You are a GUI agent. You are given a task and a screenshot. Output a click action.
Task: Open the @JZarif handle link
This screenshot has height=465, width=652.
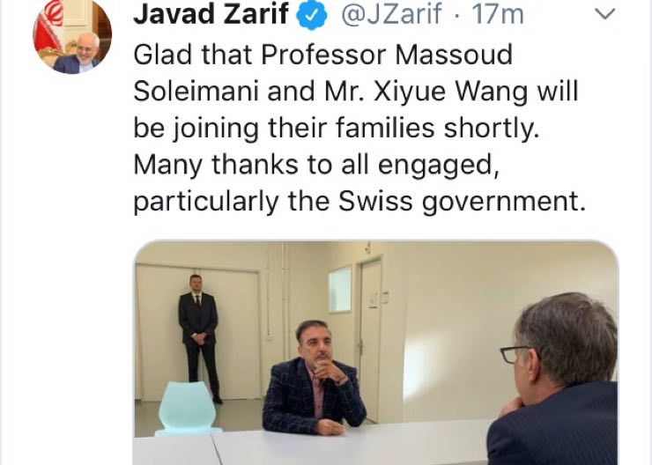(391, 14)
